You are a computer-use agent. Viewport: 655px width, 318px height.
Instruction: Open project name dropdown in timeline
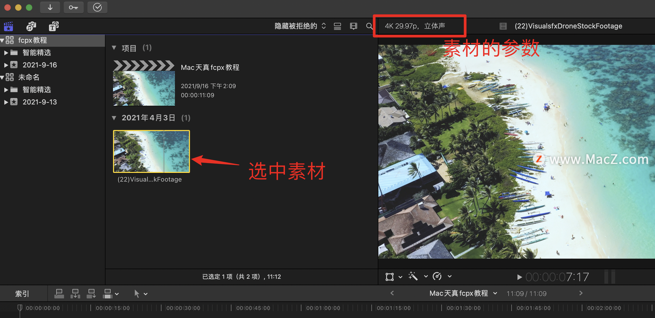point(495,293)
